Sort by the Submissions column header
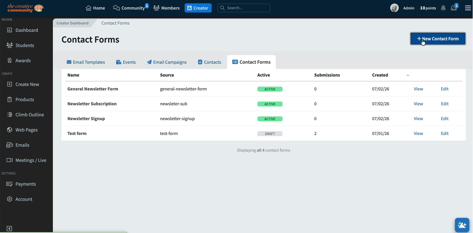Screen dimensions: 473x233 pyautogui.click(x=327, y=75)
